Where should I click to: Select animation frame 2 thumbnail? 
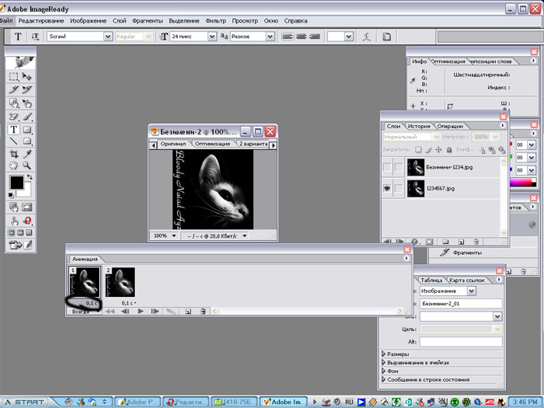pos(120,281)
